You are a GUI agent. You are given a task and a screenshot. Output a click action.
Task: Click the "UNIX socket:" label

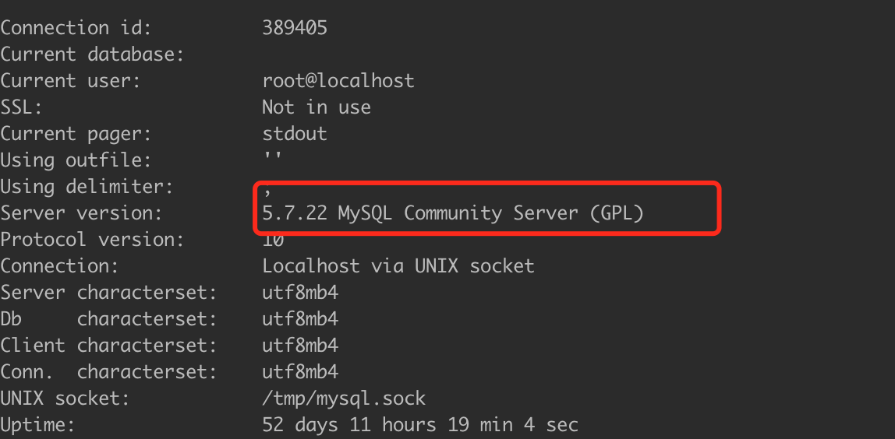tap(65, 399)
